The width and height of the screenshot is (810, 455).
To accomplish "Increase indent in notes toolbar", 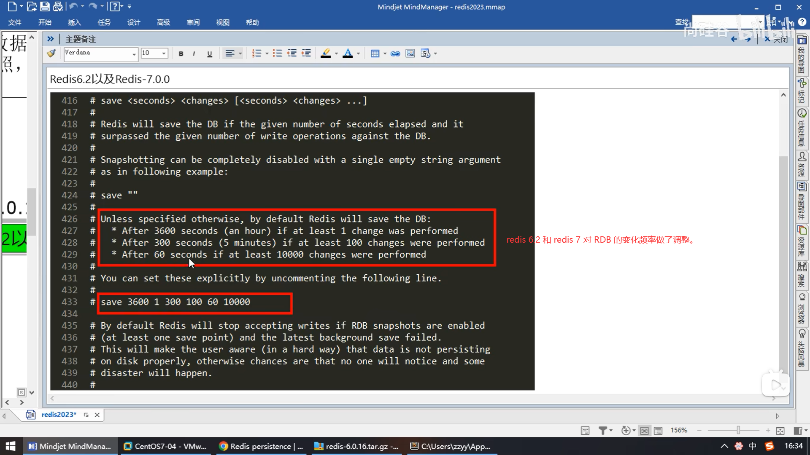I will pyautogui.click(x=306, y=53).
